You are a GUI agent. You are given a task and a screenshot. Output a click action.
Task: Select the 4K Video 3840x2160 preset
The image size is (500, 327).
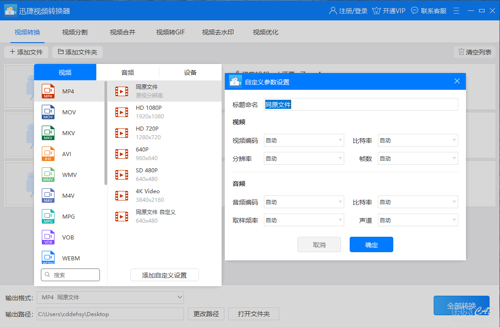pos(164,195)
